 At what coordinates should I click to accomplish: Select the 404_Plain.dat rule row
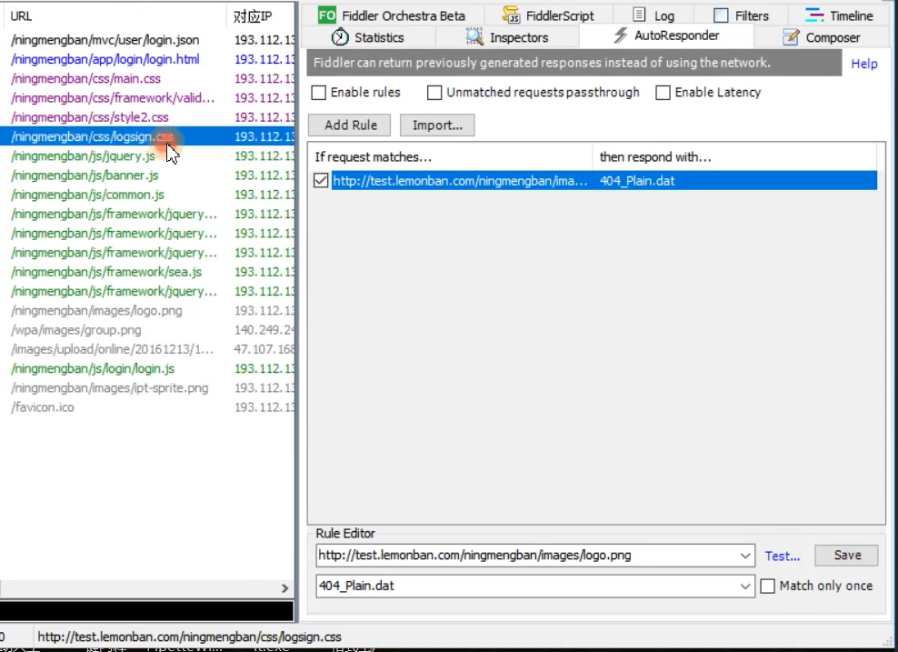[x=595, y=181]
